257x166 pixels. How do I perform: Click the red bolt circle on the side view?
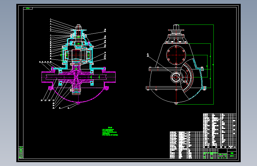176,55
